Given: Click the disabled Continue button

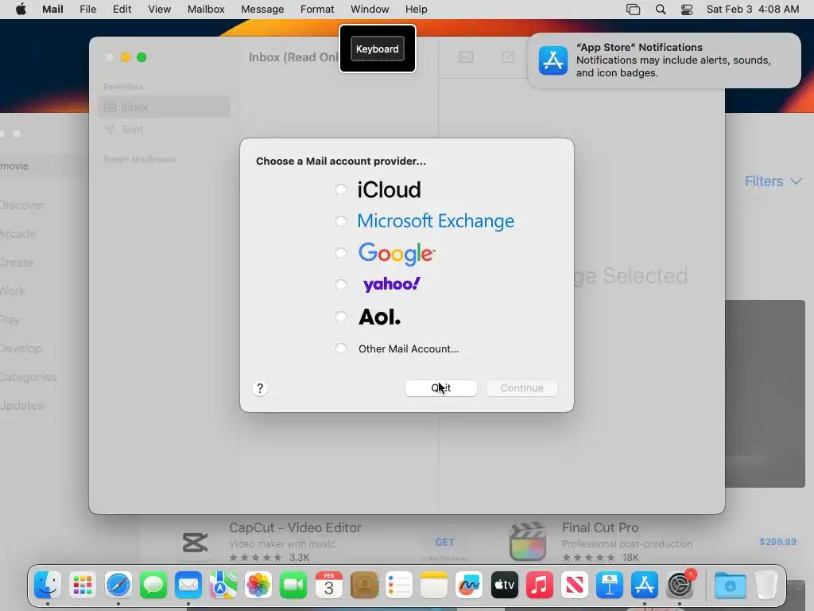Looking at the screenshot, I should point(521,388).
